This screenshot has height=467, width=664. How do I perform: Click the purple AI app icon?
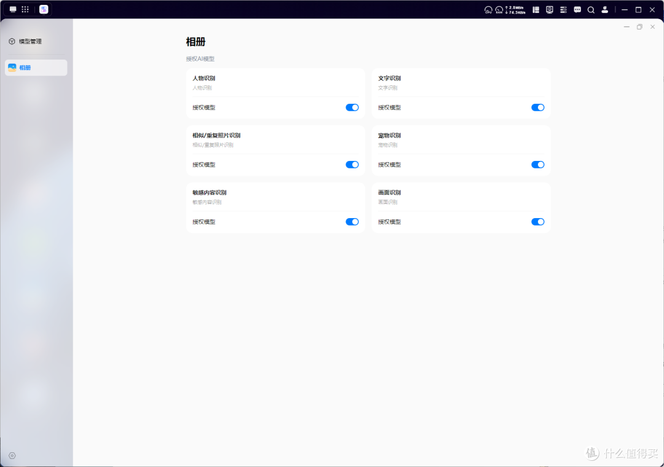pos(44,9)
